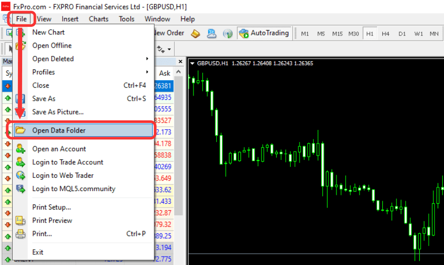Image resolution: width=444 pixels, height=265 pixels.
Task: Select Close chart menu entry
Action: point(83,86)
